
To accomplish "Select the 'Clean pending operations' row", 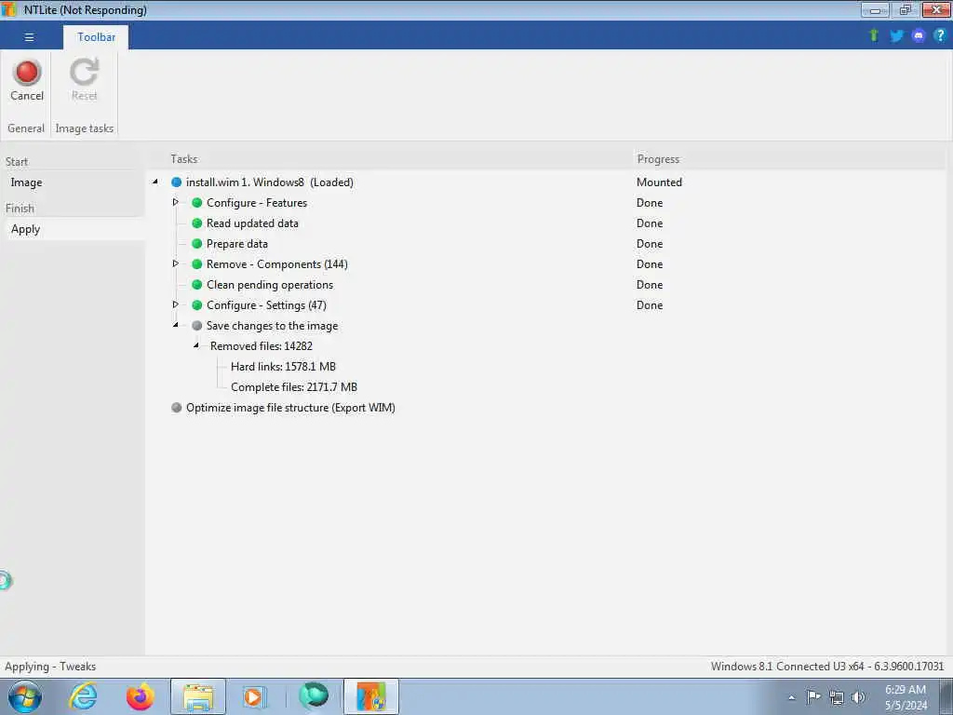I will point(270,285).
